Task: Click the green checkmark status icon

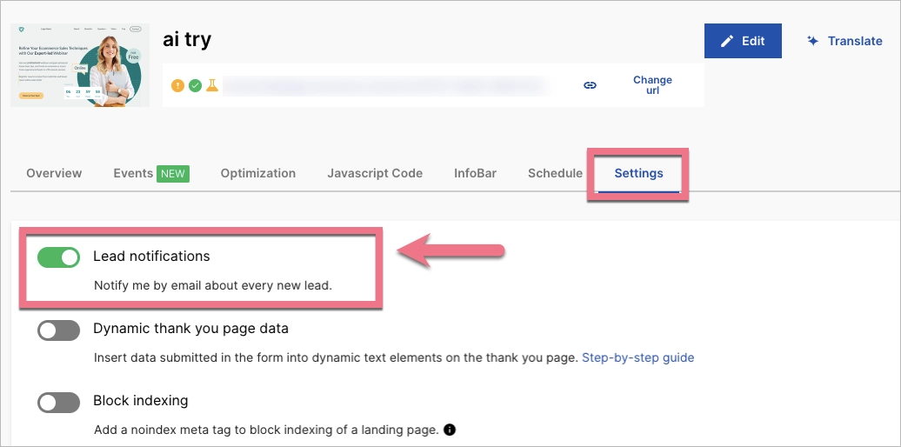Action: [195, 85]
